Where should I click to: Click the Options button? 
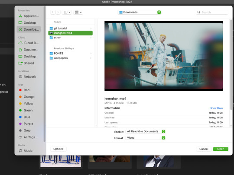tap(58, 149)
